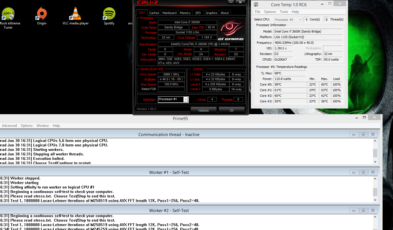Click the scroll down arrow in Communication thread

(375, 162)
